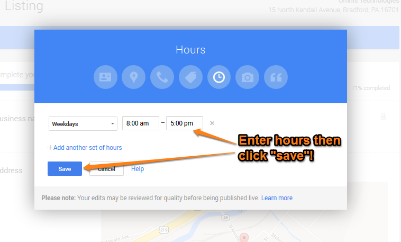Click the icon right of business name
401x242 pixels.
click(x=382, y=116)
